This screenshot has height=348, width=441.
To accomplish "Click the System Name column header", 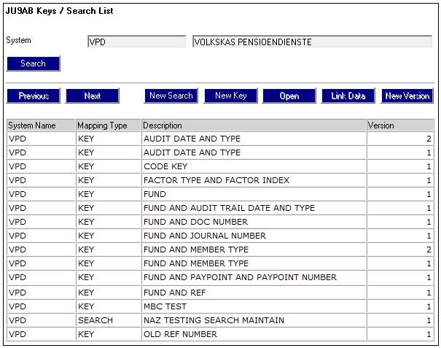I will click(x=41, y=125).
